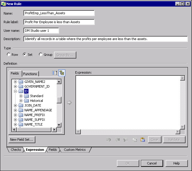
Task: Switch to list view icon in Fields panel
Action: click(55, 73)
